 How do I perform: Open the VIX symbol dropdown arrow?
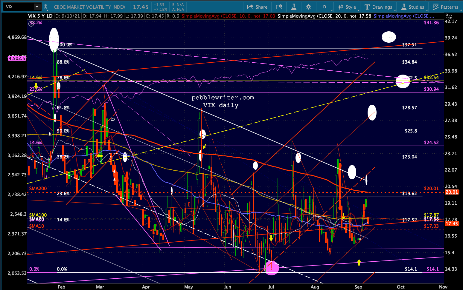(37, 7)
